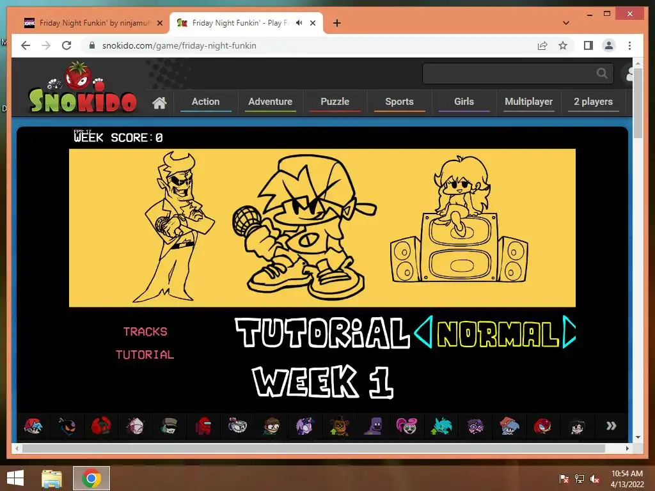Open the purple pony character icon
The width and height of the screenshot is (655, 491).
(305, 426)
